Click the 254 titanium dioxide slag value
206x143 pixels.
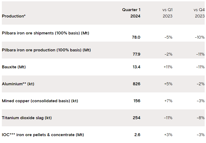(x=137, y=118)
